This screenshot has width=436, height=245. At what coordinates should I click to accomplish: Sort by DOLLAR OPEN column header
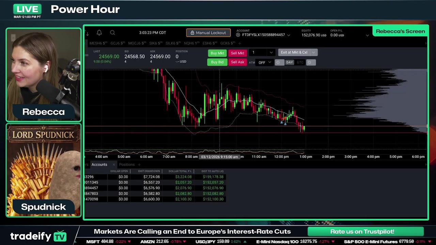coord(119,171)
